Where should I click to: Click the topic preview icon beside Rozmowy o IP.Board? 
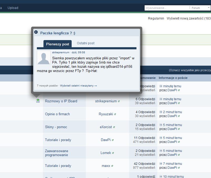(x=38, y=100)
